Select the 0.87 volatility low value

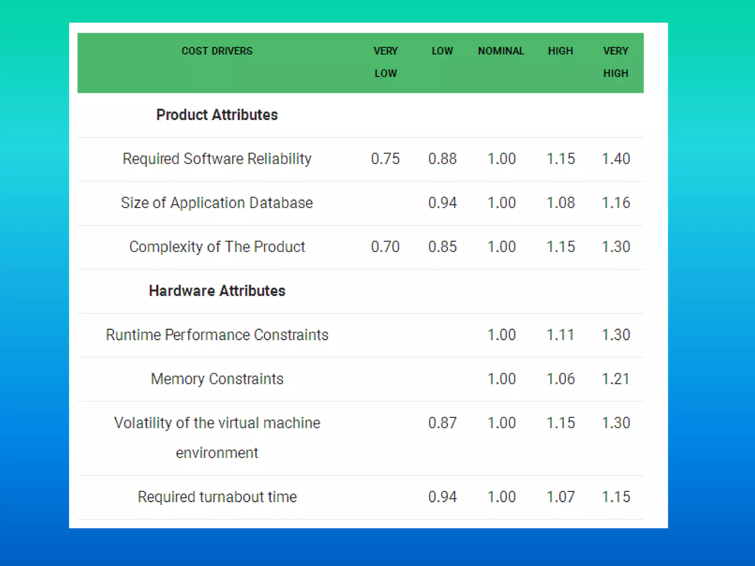(442, 423)
